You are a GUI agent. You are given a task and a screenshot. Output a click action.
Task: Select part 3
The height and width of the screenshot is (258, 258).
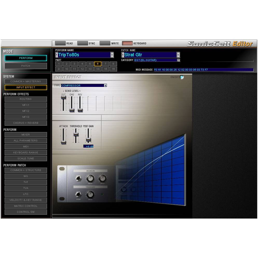point(74,64)
